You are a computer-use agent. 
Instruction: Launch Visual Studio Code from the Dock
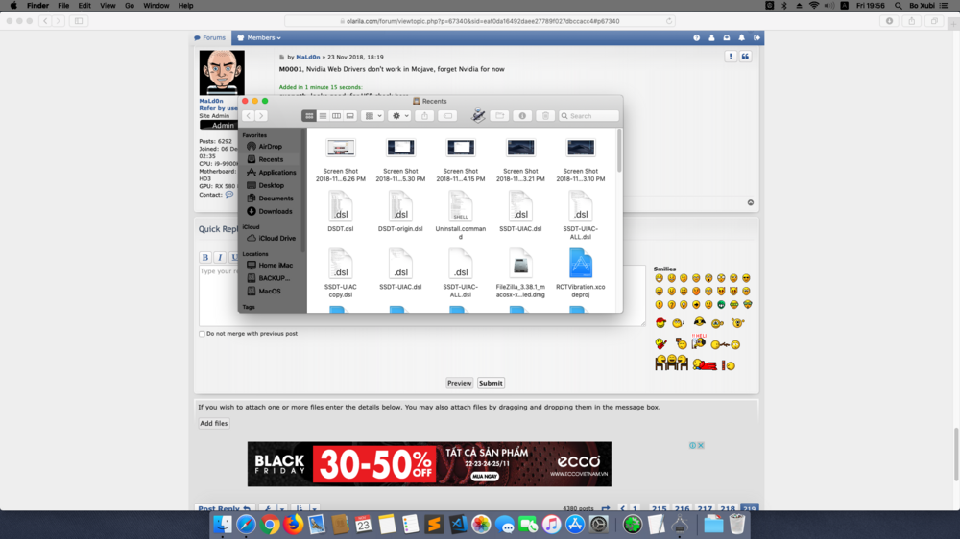point(458,525)
